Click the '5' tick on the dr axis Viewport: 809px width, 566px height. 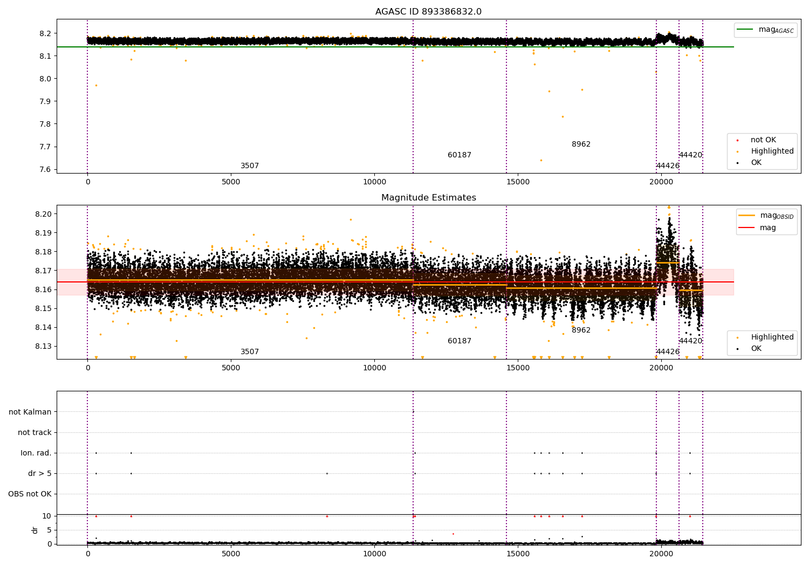(49, 530)
